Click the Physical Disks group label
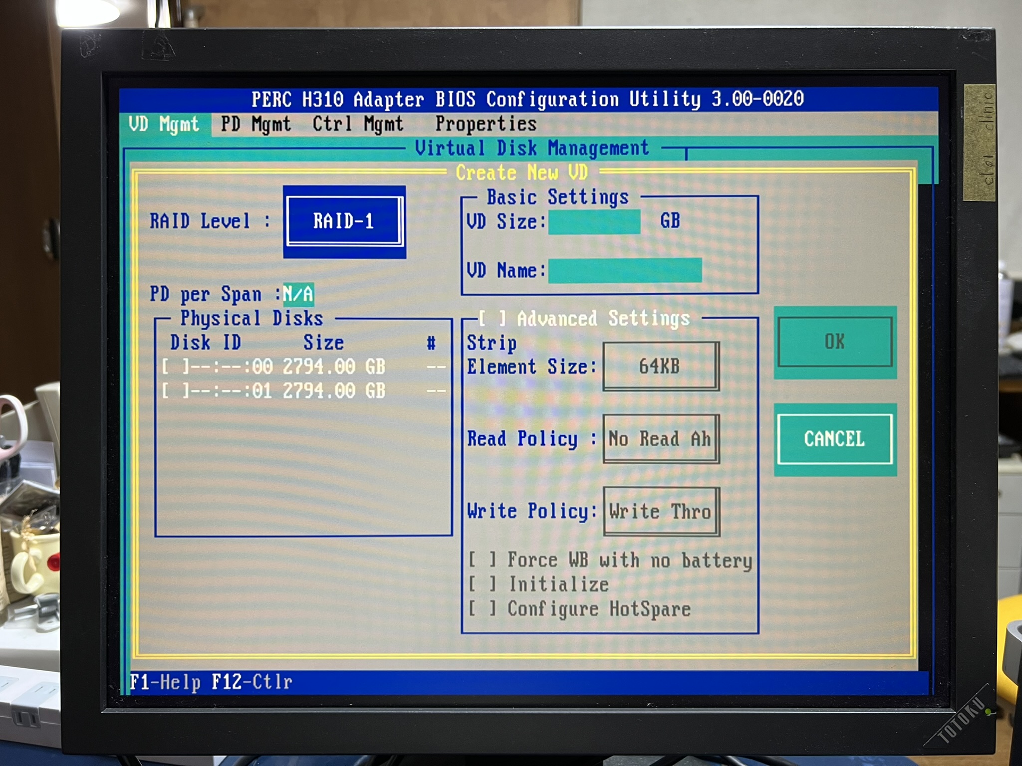This screenshot has height=766, width=1022. 252,318
